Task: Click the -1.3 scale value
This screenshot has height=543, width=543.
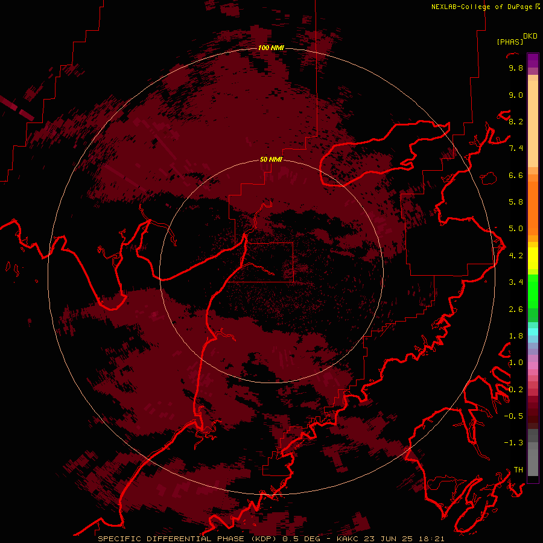Action: pyautogui.click(x=513, y=443)
